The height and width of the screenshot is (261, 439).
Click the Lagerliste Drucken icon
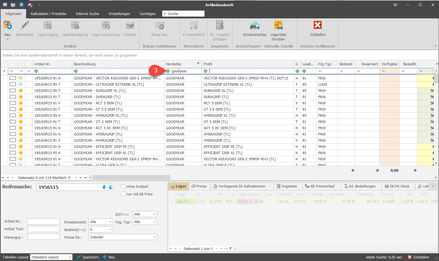pyautogui.click(x=278, y=25)
